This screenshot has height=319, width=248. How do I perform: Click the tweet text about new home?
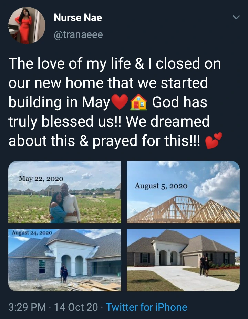115,102
